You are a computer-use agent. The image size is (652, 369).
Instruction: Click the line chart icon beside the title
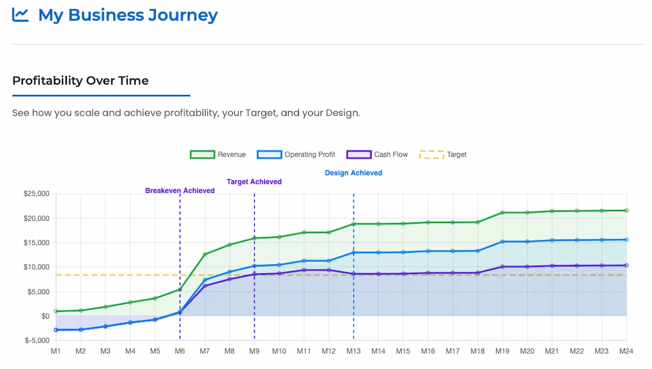(20, 15)
